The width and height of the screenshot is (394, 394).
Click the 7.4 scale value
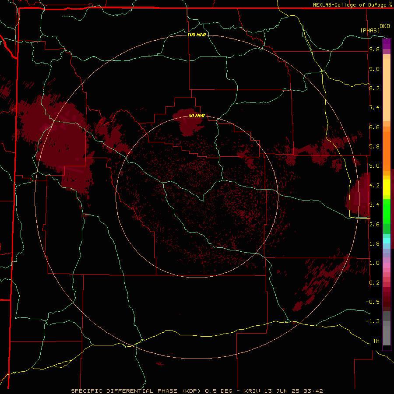tap(374, 108)
